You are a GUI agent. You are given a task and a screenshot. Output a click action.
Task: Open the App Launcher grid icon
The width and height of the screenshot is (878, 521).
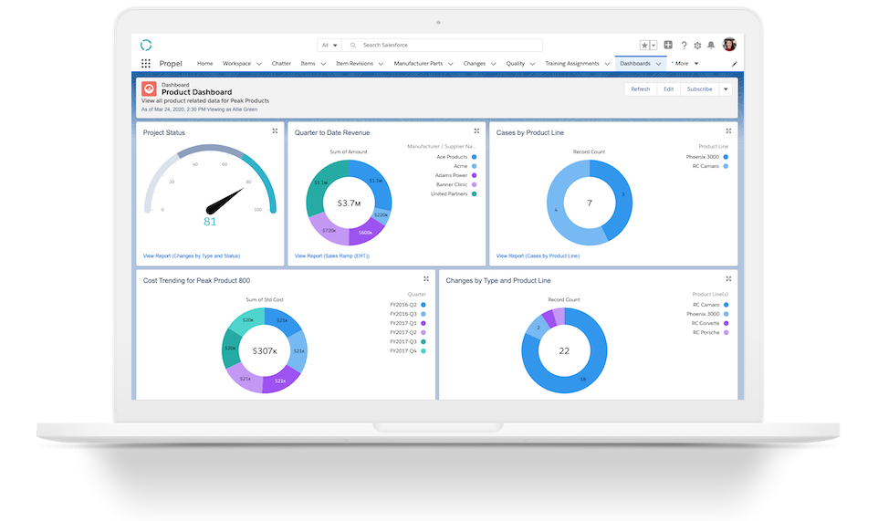tap(146, 64)
